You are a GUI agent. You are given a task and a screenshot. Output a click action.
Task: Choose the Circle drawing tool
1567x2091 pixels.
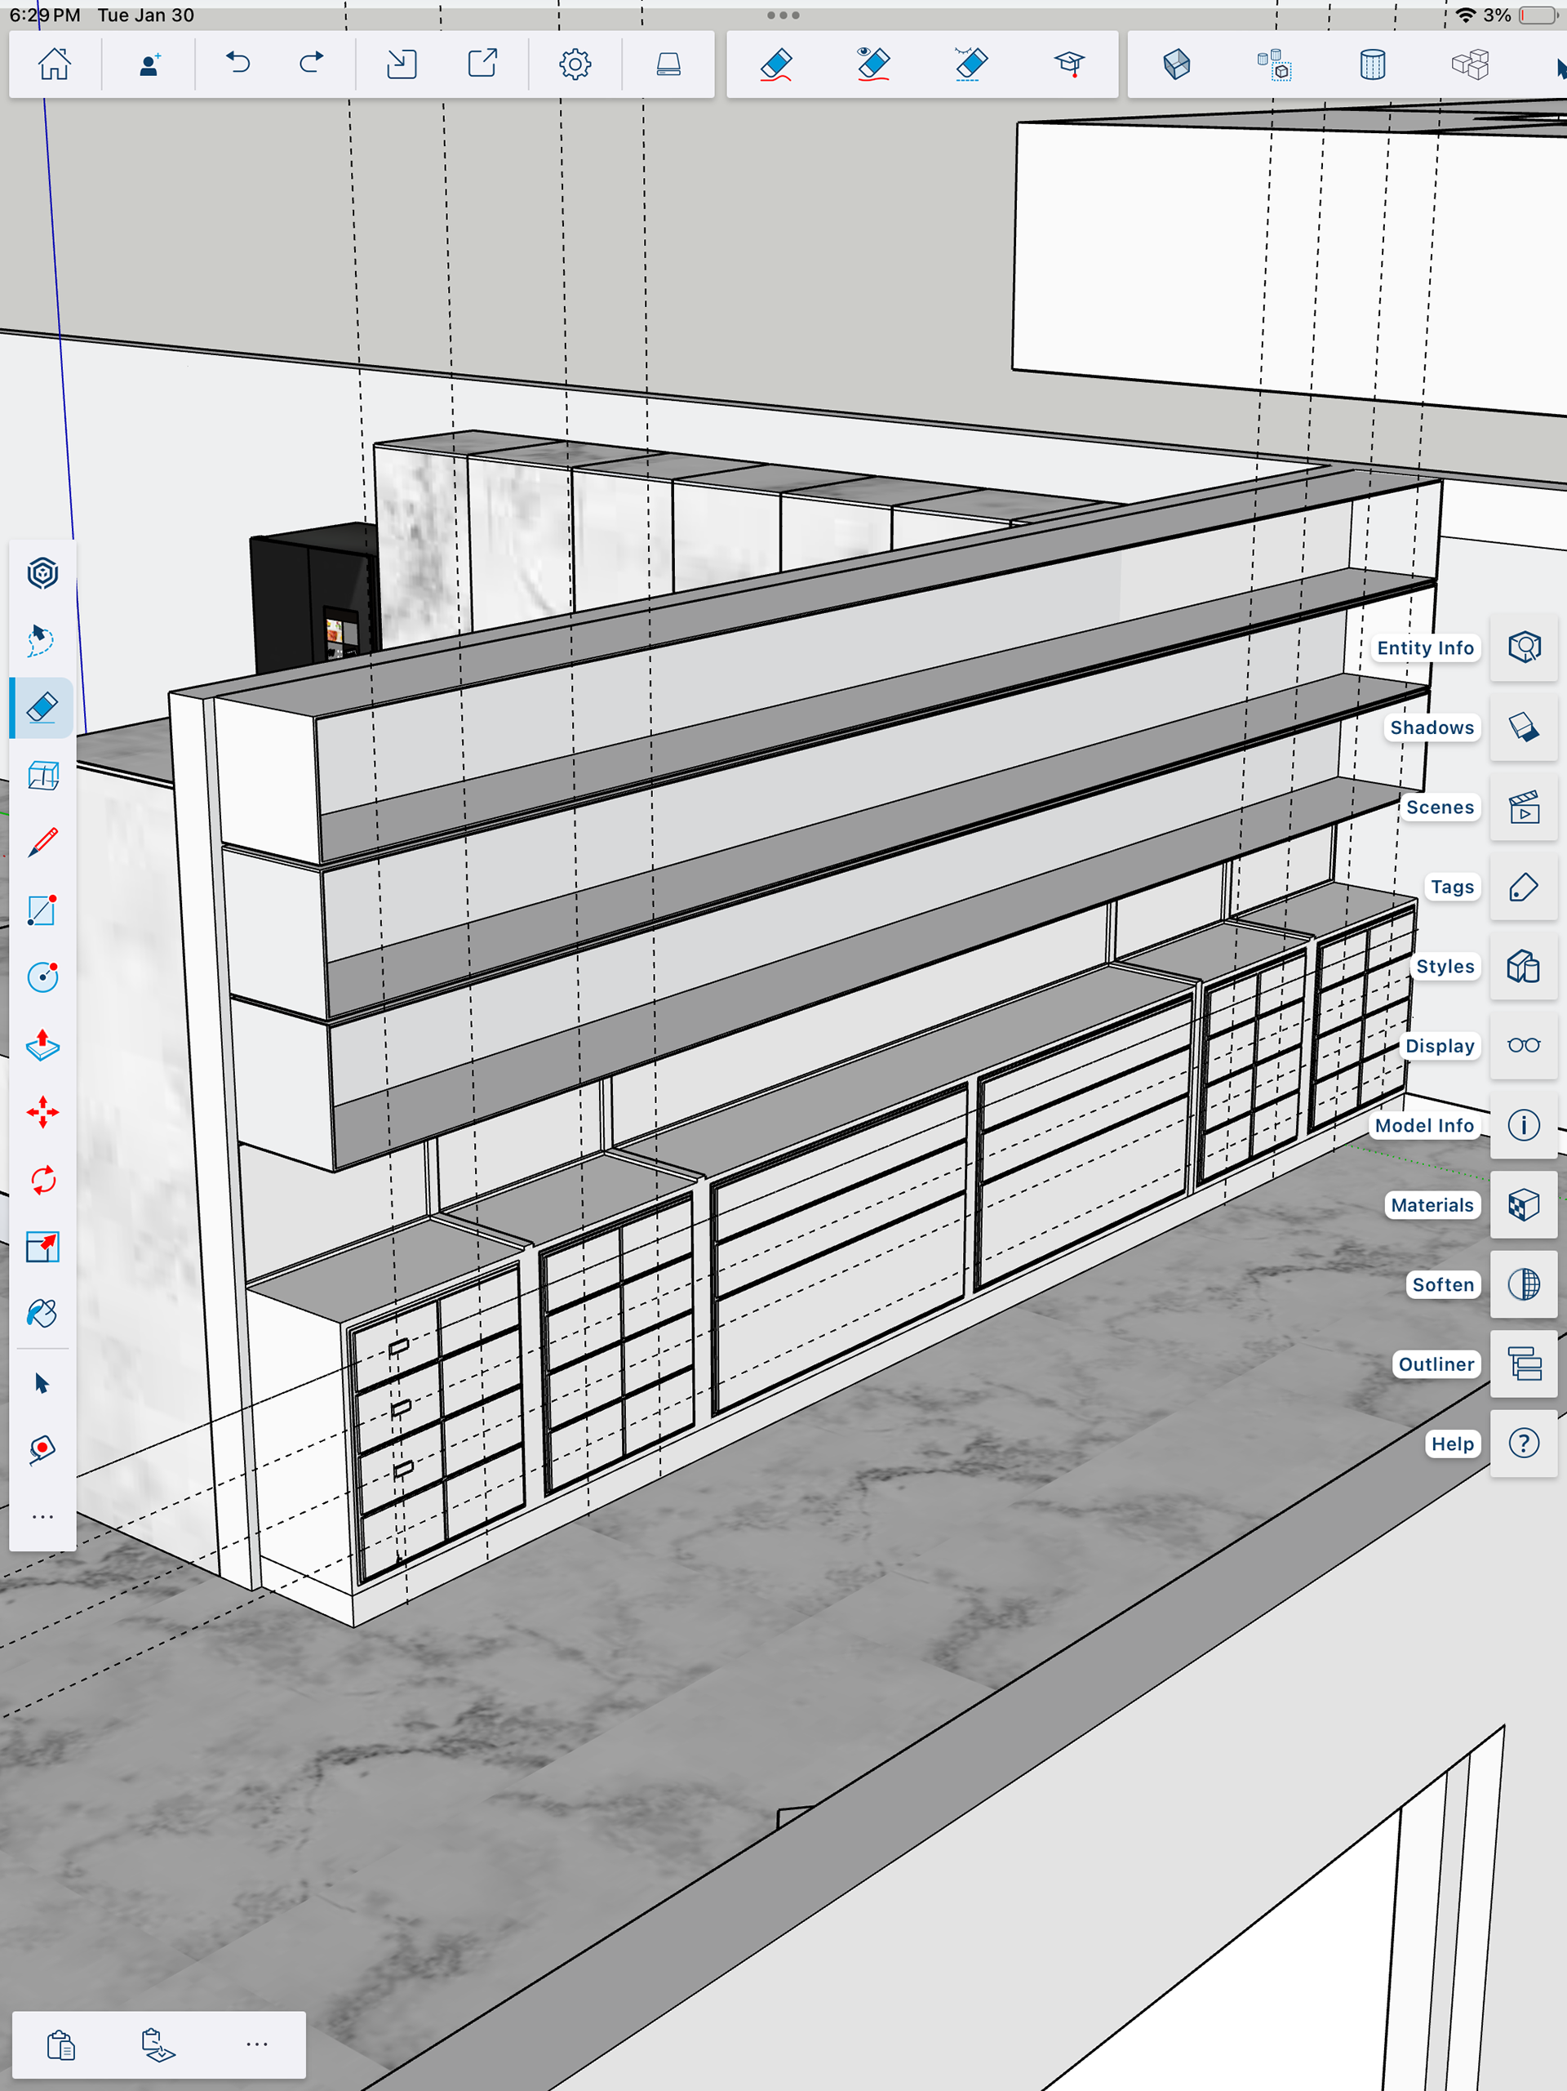(x=42, y=977)
